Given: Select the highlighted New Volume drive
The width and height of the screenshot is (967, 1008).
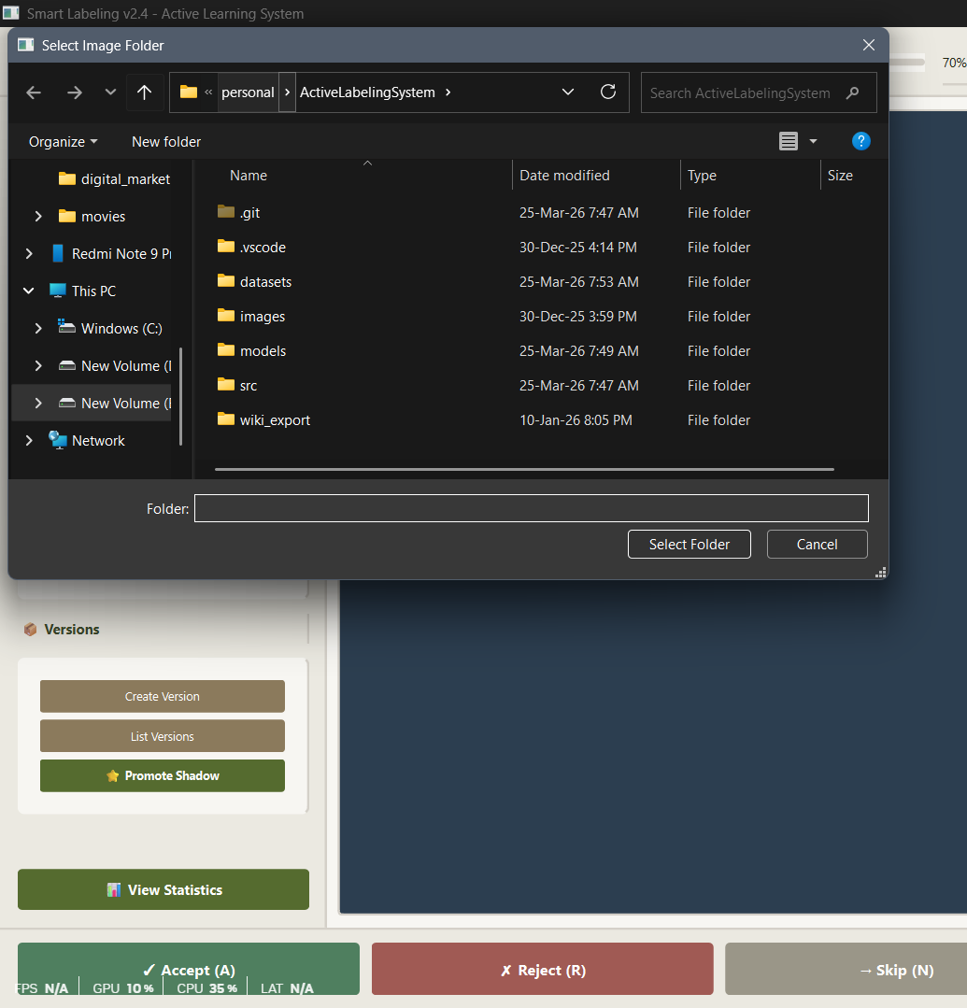Looking at the screenshot, I should (114, 403).
